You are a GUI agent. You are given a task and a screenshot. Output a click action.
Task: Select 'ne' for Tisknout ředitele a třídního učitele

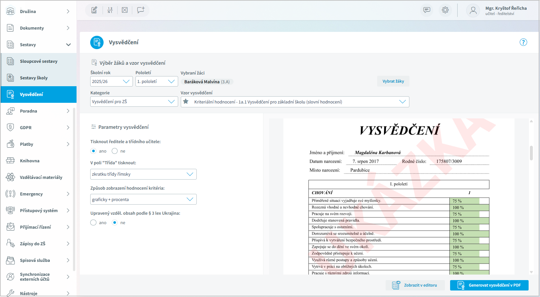coord(115,151)
